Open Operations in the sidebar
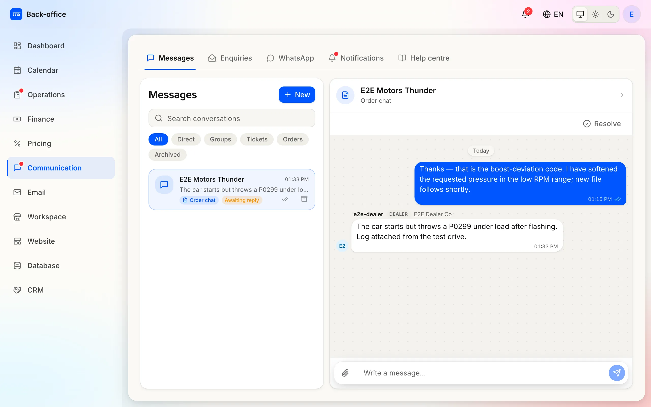The image size is (651, 407). click(x=61, y=95)
